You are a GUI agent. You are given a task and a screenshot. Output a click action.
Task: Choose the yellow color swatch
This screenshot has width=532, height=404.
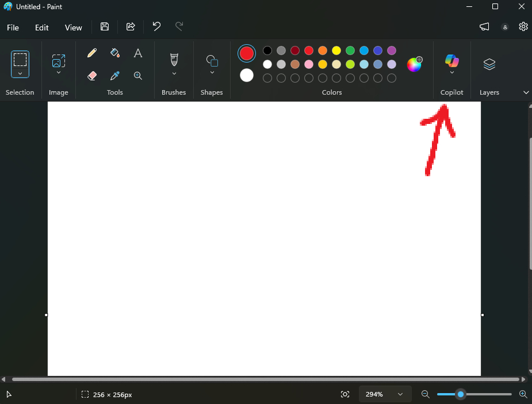pos(336,50)
